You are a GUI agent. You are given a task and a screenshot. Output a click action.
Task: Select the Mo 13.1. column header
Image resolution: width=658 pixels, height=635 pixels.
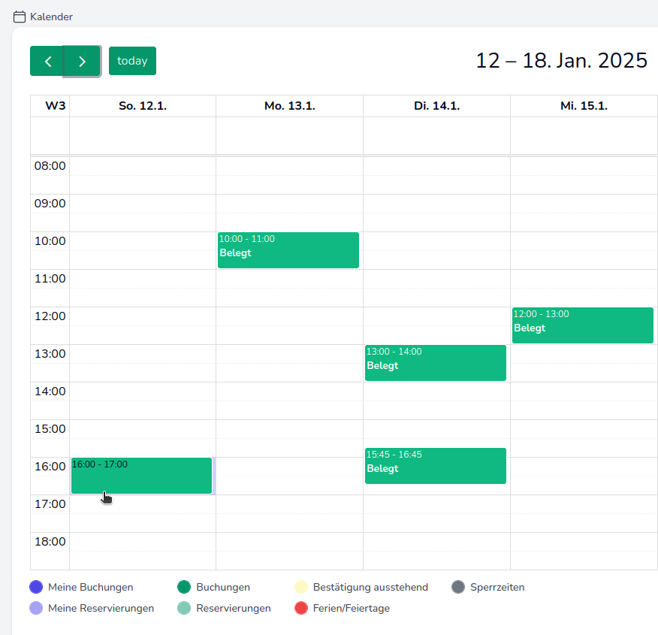click(288, 106)
